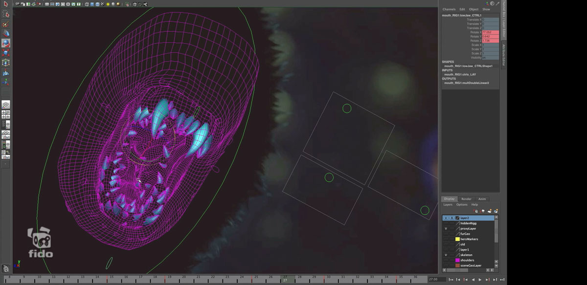The height and width of the screenshot is (285, 587).
Task: Create layer from selected objects
Action: [496, 211]
